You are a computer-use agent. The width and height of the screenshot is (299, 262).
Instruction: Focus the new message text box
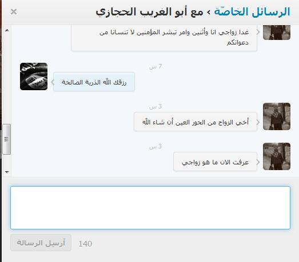(150, 208)
